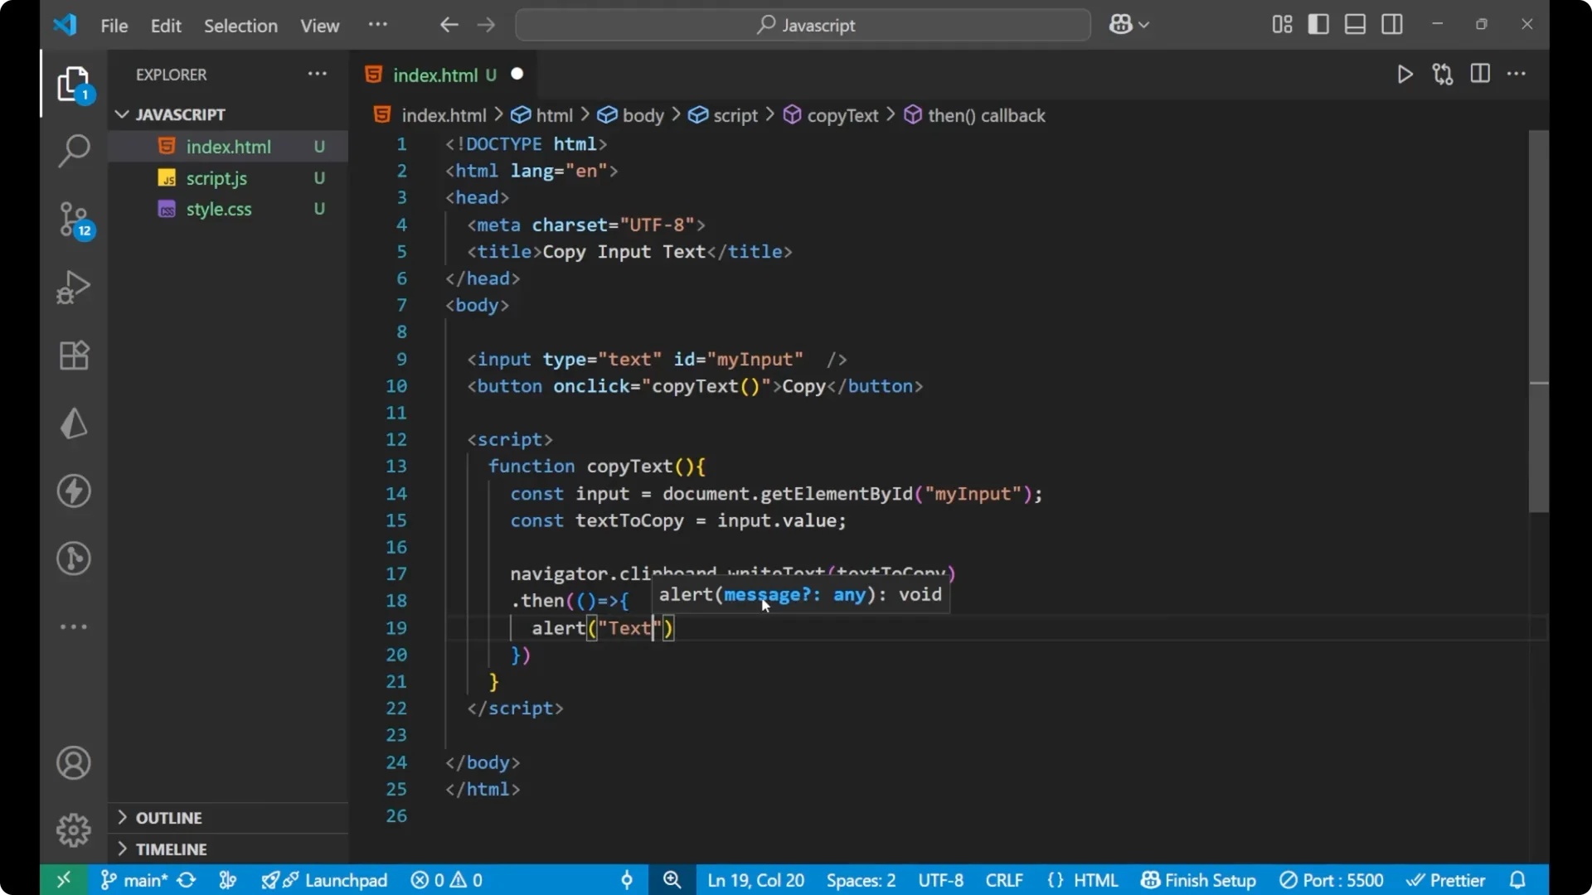The image size is (1592, 895).
Task: Open notifications with the bell icon
Action: pyautogui.click(x=1520, y=880)
